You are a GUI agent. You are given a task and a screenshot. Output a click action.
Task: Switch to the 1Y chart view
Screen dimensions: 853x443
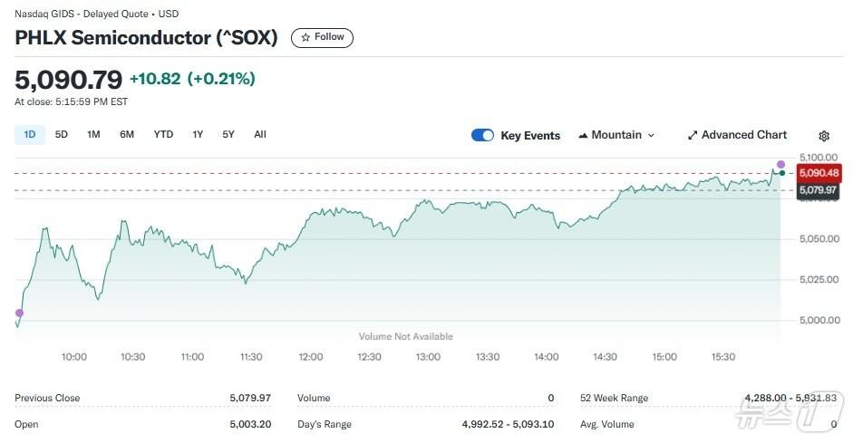tap(198, 134)
